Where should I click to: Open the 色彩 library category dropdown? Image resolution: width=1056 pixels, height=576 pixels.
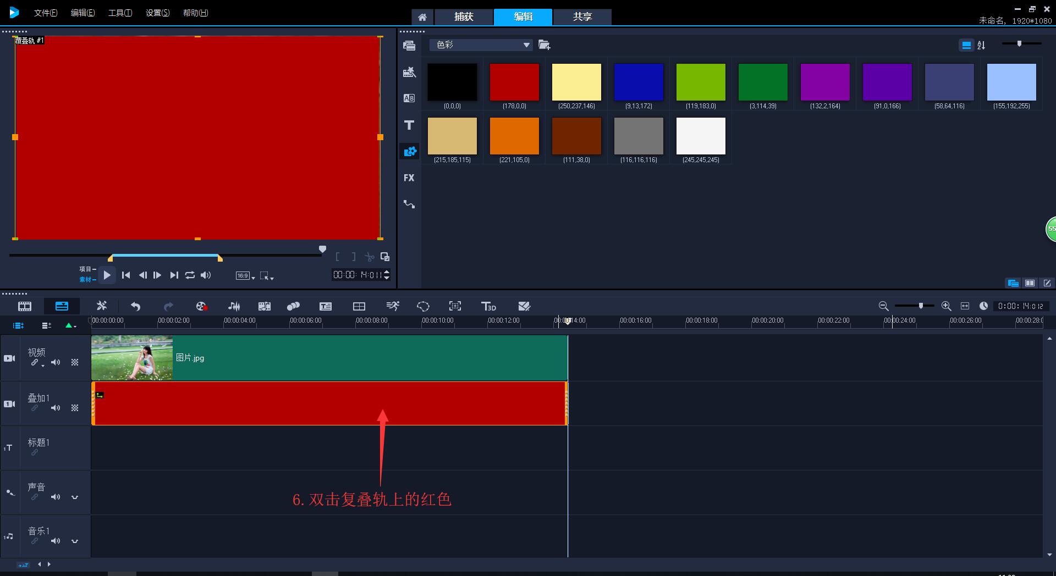(481, 45)
